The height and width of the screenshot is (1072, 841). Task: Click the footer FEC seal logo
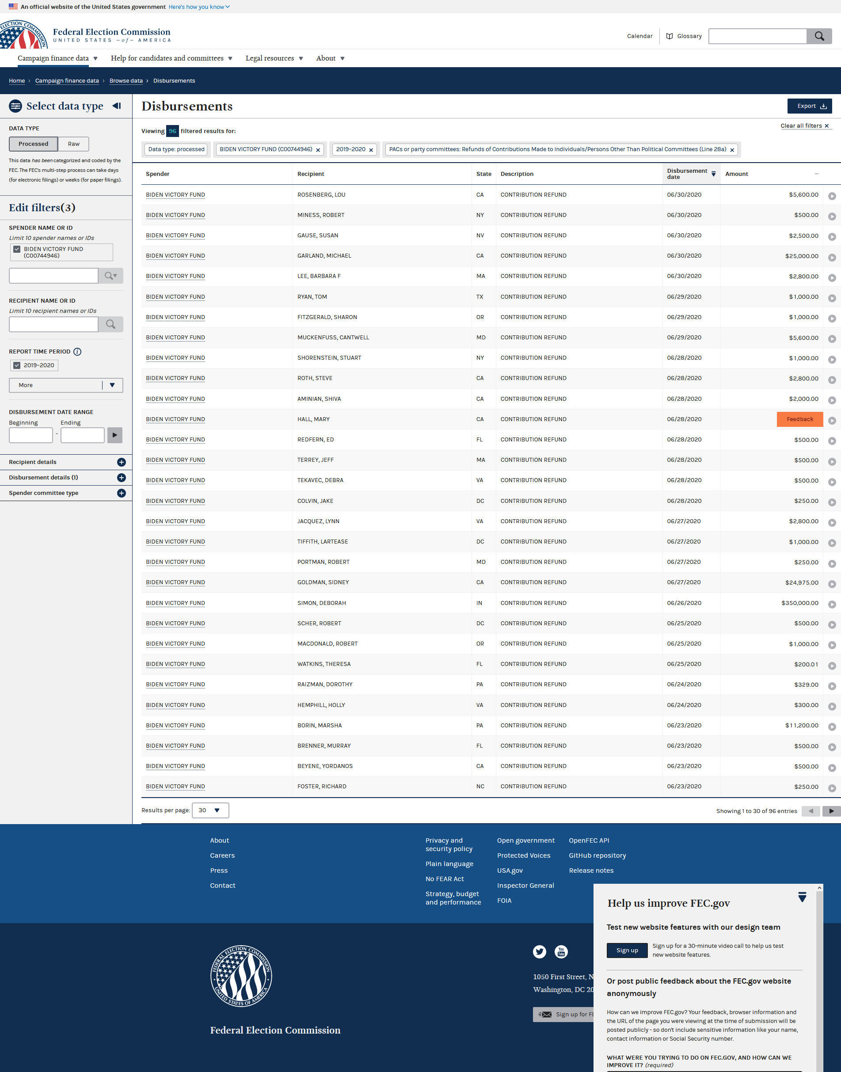pos(241,976)
